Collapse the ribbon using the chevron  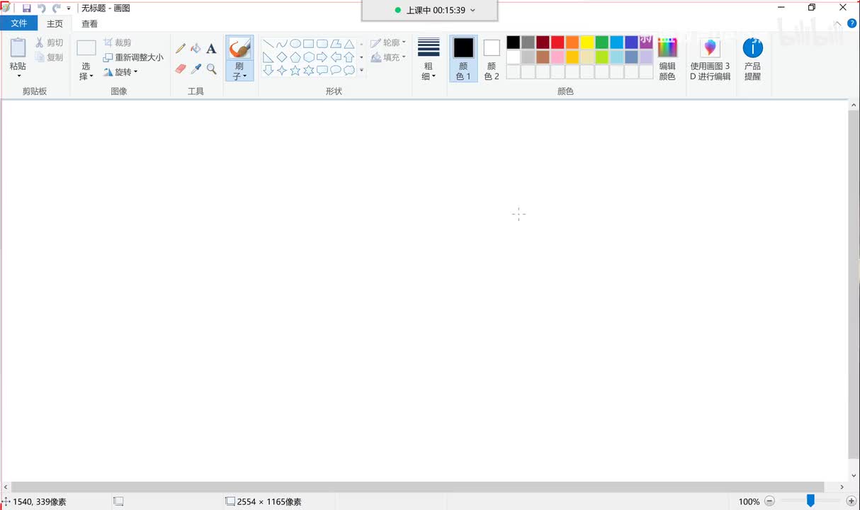click(x=838, y=23)
